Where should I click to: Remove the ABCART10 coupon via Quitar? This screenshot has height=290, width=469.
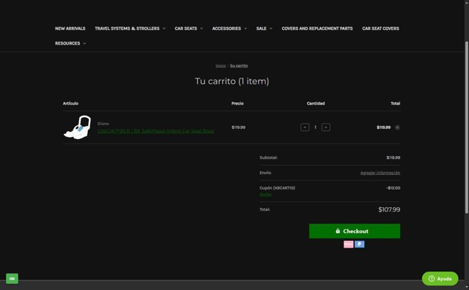(265, 194)
